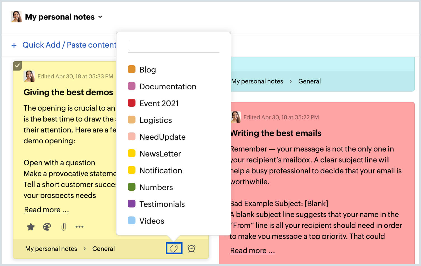Open the three-dot more options icon
The width and height of the screenshot is (421, 266).
click(x=79, y=227)
